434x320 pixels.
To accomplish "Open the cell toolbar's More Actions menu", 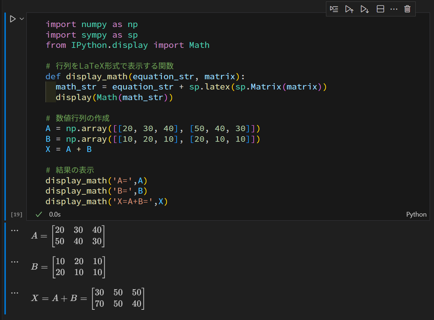I will [x=394, y=9].
